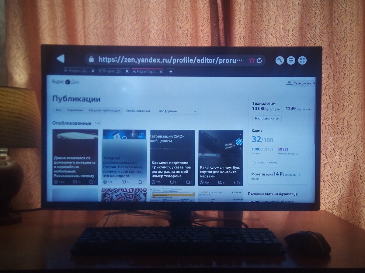
Task: Close the first Яндекс Дзен tab
Action: (x=93, y=71)
